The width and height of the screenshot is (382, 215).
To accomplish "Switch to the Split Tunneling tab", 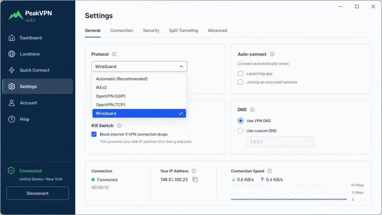I will click(x=183, y=31).
